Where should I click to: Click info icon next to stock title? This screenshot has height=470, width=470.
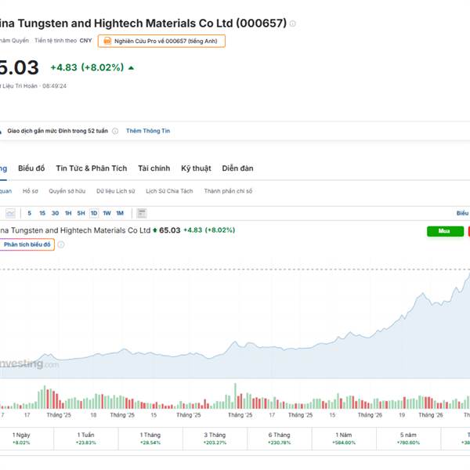pyautogui.click(x=292, y=23)
